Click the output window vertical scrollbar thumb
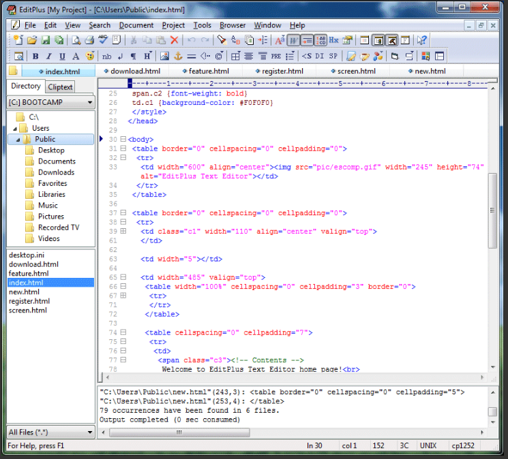 coord(492,411)
